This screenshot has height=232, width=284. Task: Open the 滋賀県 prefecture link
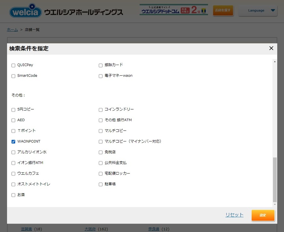pos(27,229)
